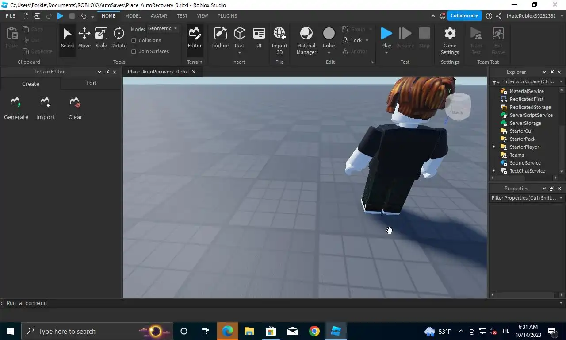The image size is (566, 340).
Task: Click the Filter workspace input field
Action: coord(529,82)
